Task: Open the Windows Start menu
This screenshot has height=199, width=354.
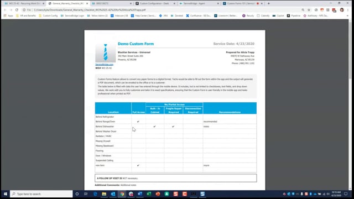Action: pos(5,194)
